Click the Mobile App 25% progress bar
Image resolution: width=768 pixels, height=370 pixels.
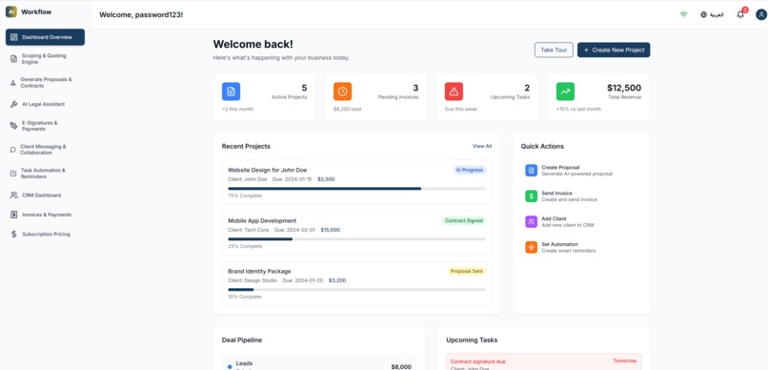tap(356, 239)
